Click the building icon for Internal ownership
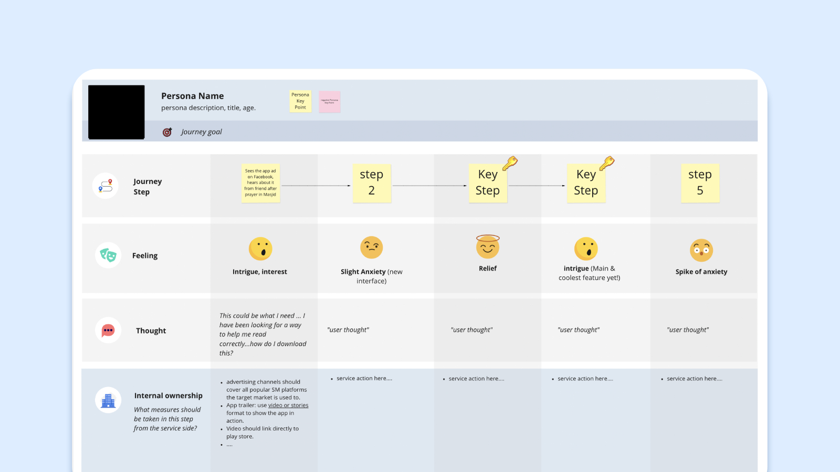Screen dimensions: 840x472 [108, 401]
